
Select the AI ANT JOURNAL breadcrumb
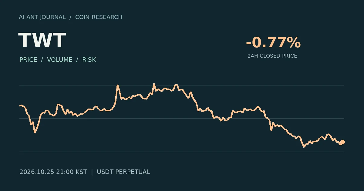coord(42,17)
